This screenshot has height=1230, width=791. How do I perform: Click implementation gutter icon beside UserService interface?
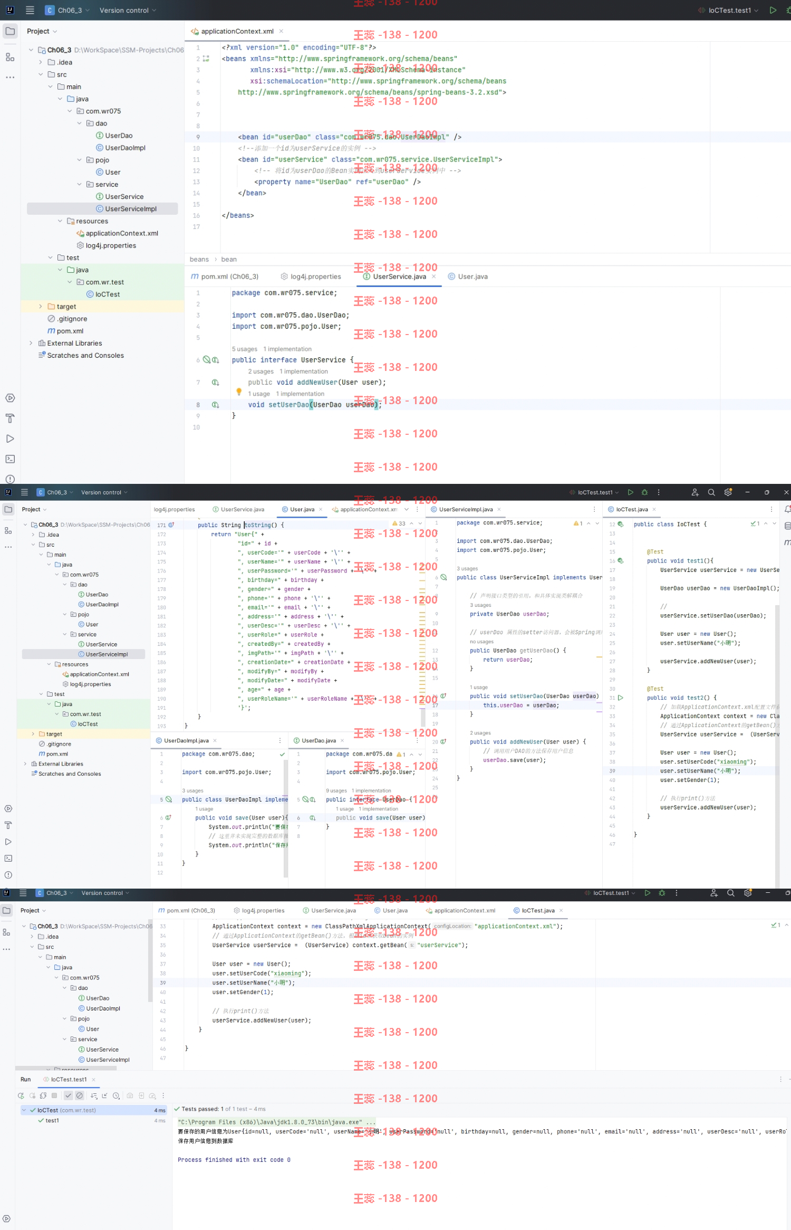[x=215, y=360]
